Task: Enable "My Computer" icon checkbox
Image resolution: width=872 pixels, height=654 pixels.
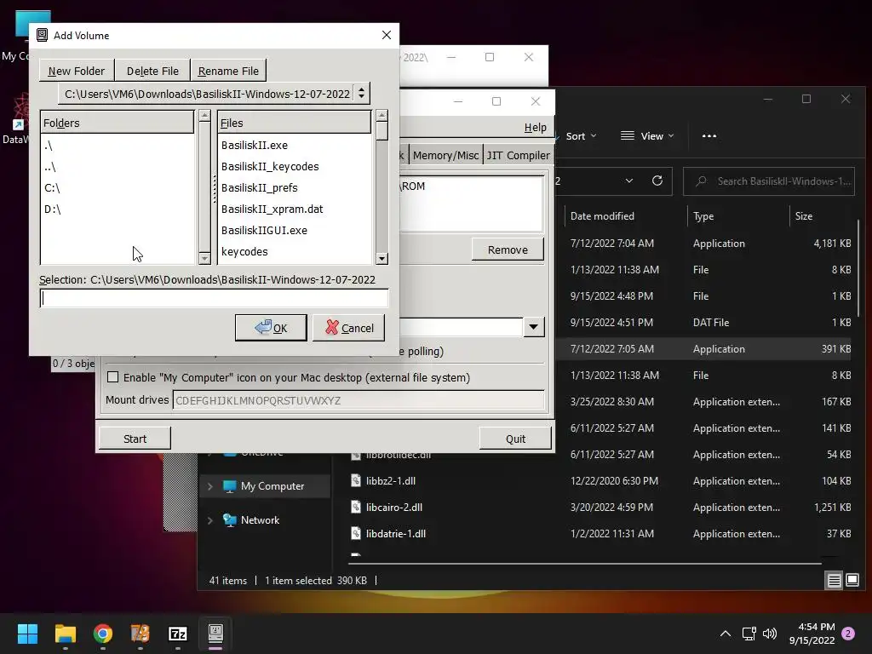Action: (113, 377)
